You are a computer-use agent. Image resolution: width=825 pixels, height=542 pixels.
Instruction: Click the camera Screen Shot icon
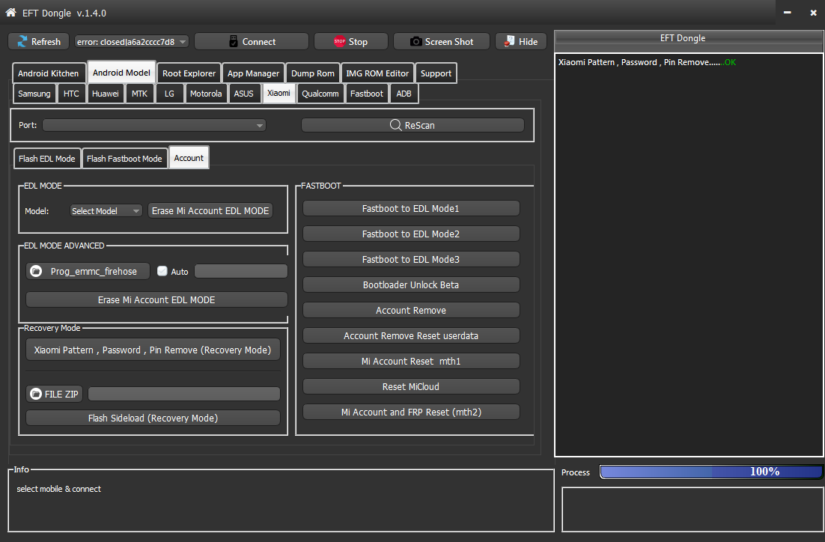pyautogui.click(x=415, y=42)
